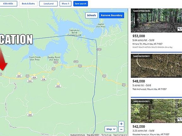182x136 pixels.
Task: Zoom in with the plus button
Action: (x=121, y=124)
